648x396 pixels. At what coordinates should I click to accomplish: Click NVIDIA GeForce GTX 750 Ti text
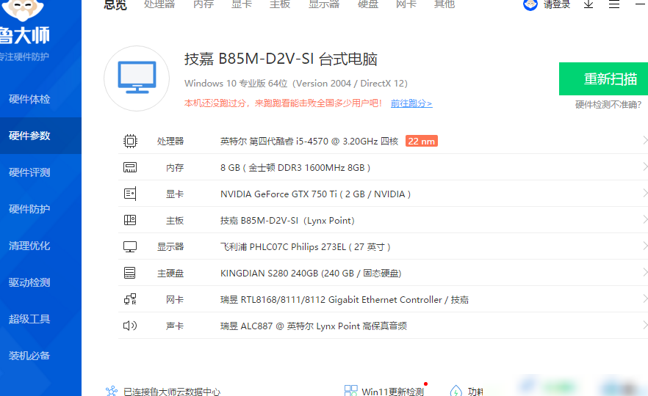pyautogui.click(x=315, y=194)
